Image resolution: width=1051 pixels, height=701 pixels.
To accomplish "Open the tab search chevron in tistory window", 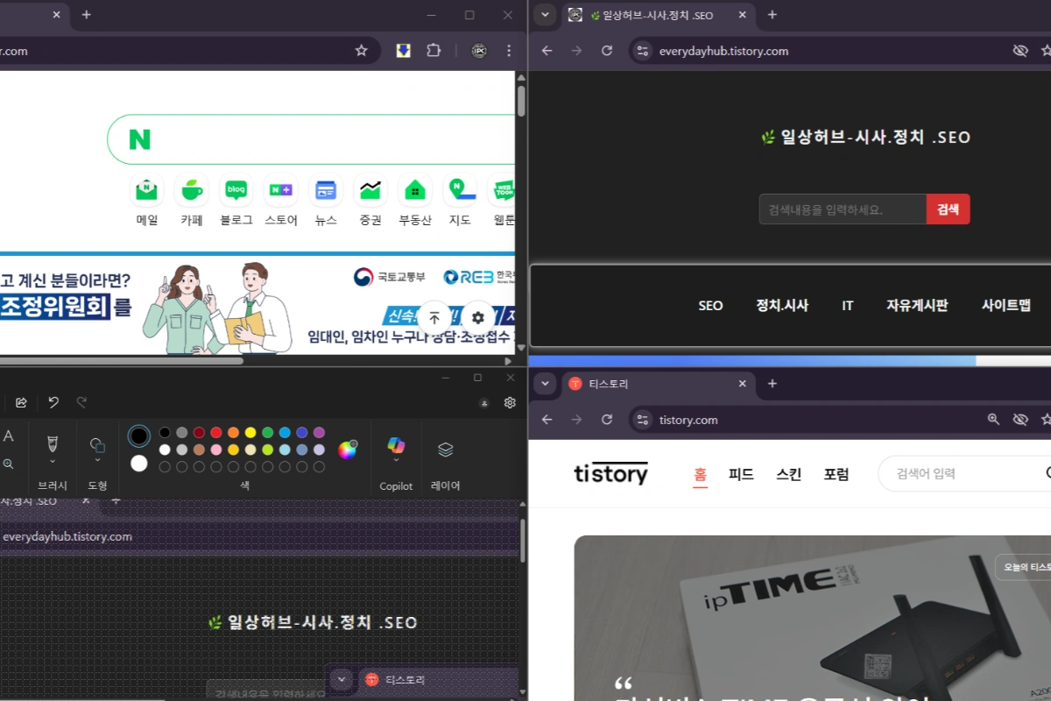I will click(546, 384).
